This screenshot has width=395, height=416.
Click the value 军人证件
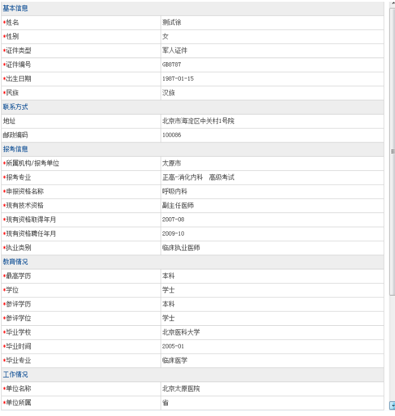tap(175, 50)
